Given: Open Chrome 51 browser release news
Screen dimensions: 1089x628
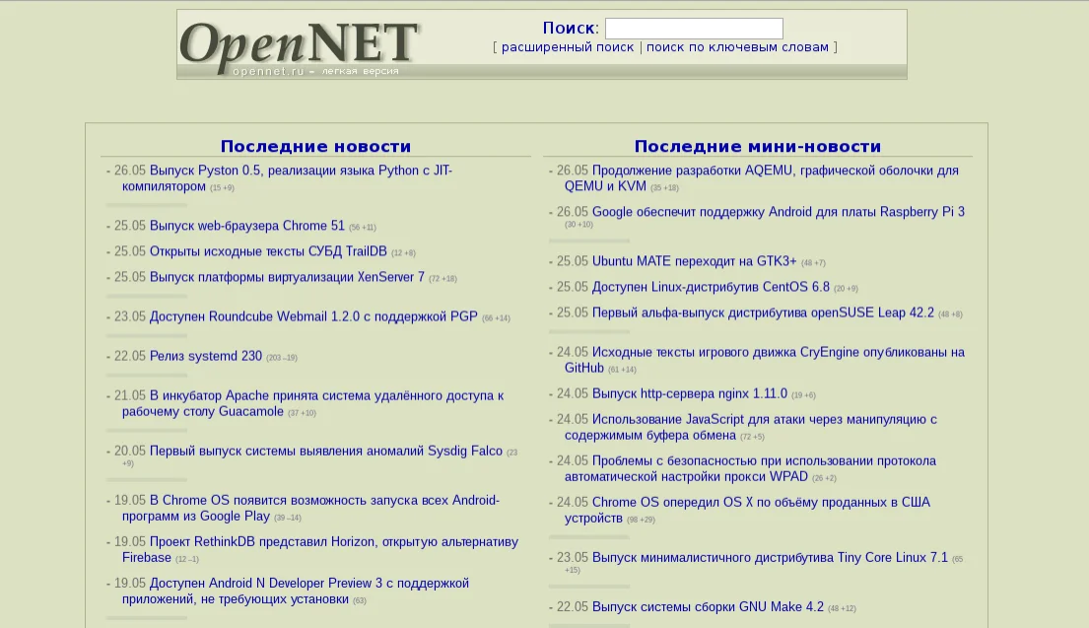Looking at the screenshot, I should (x=247, y=226).
